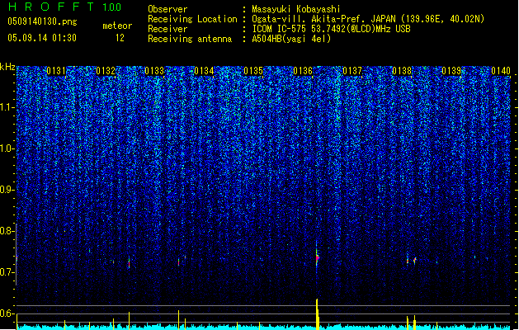The width and height of the screenshot is (519, 330).
Task: Click the 1.0 kHz axis tick label
Action: click(x=7, y=148)
